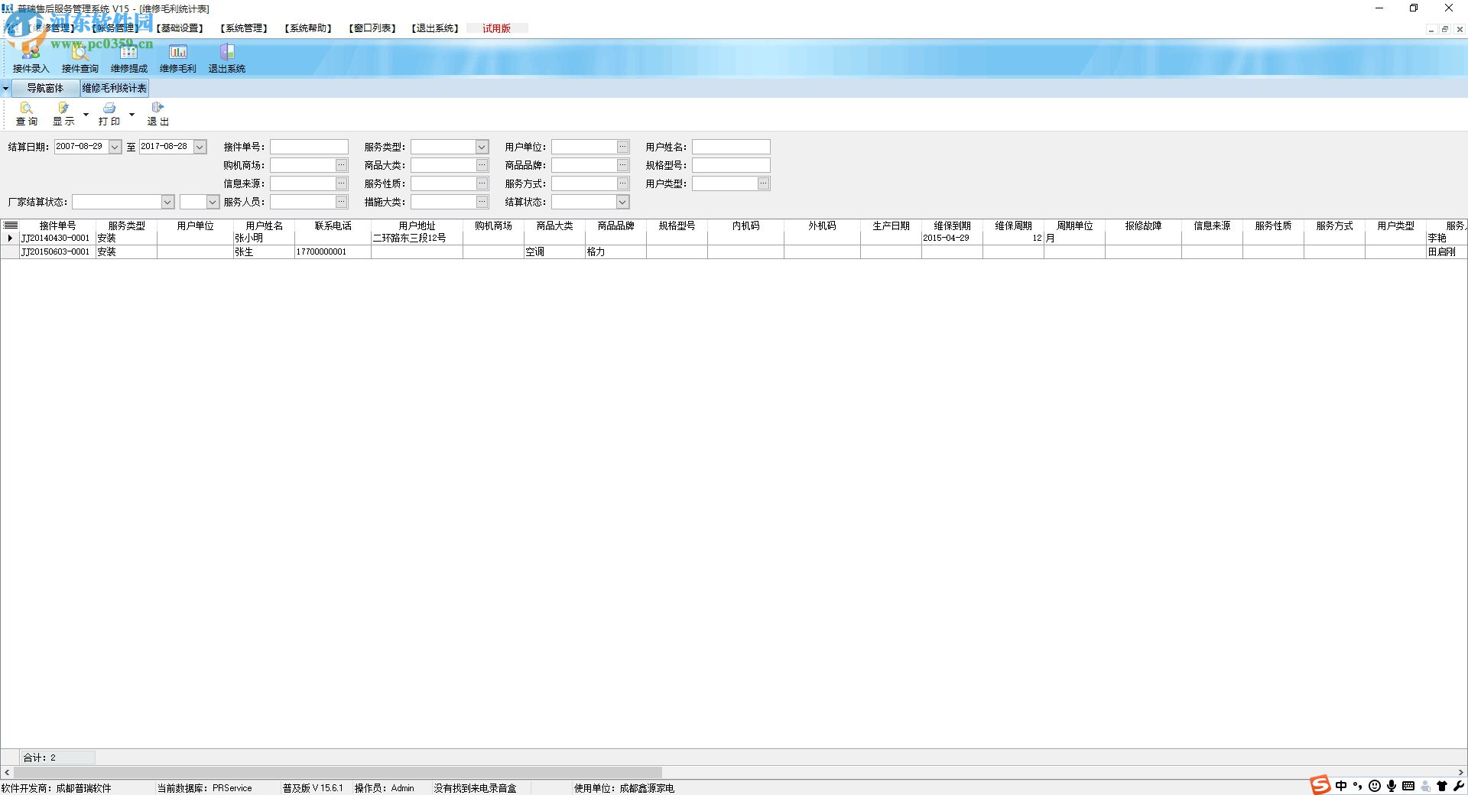Click the horizontal scrollbar thumb
The height and width of the screenshot is (795, 1468).
[x=337, y=772]
